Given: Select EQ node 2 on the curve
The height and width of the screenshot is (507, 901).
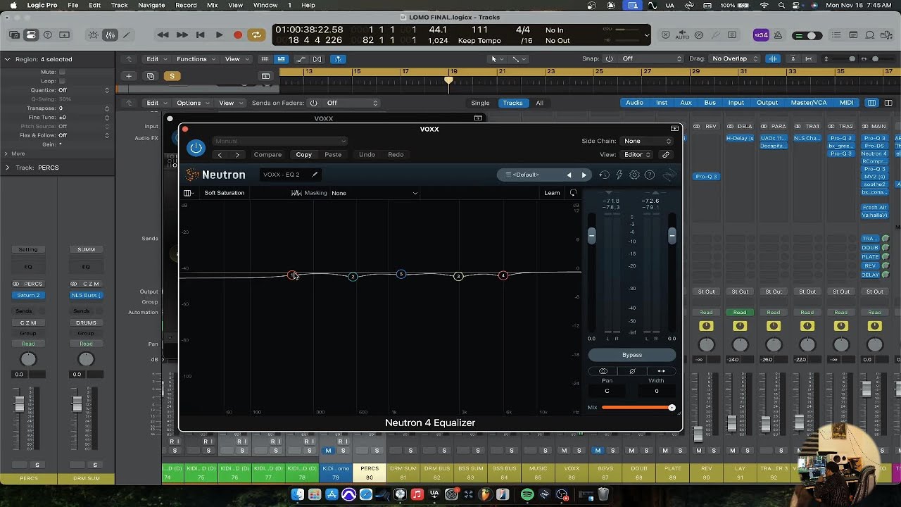Looking at the screenshot, I should click(x=353, y=277).
